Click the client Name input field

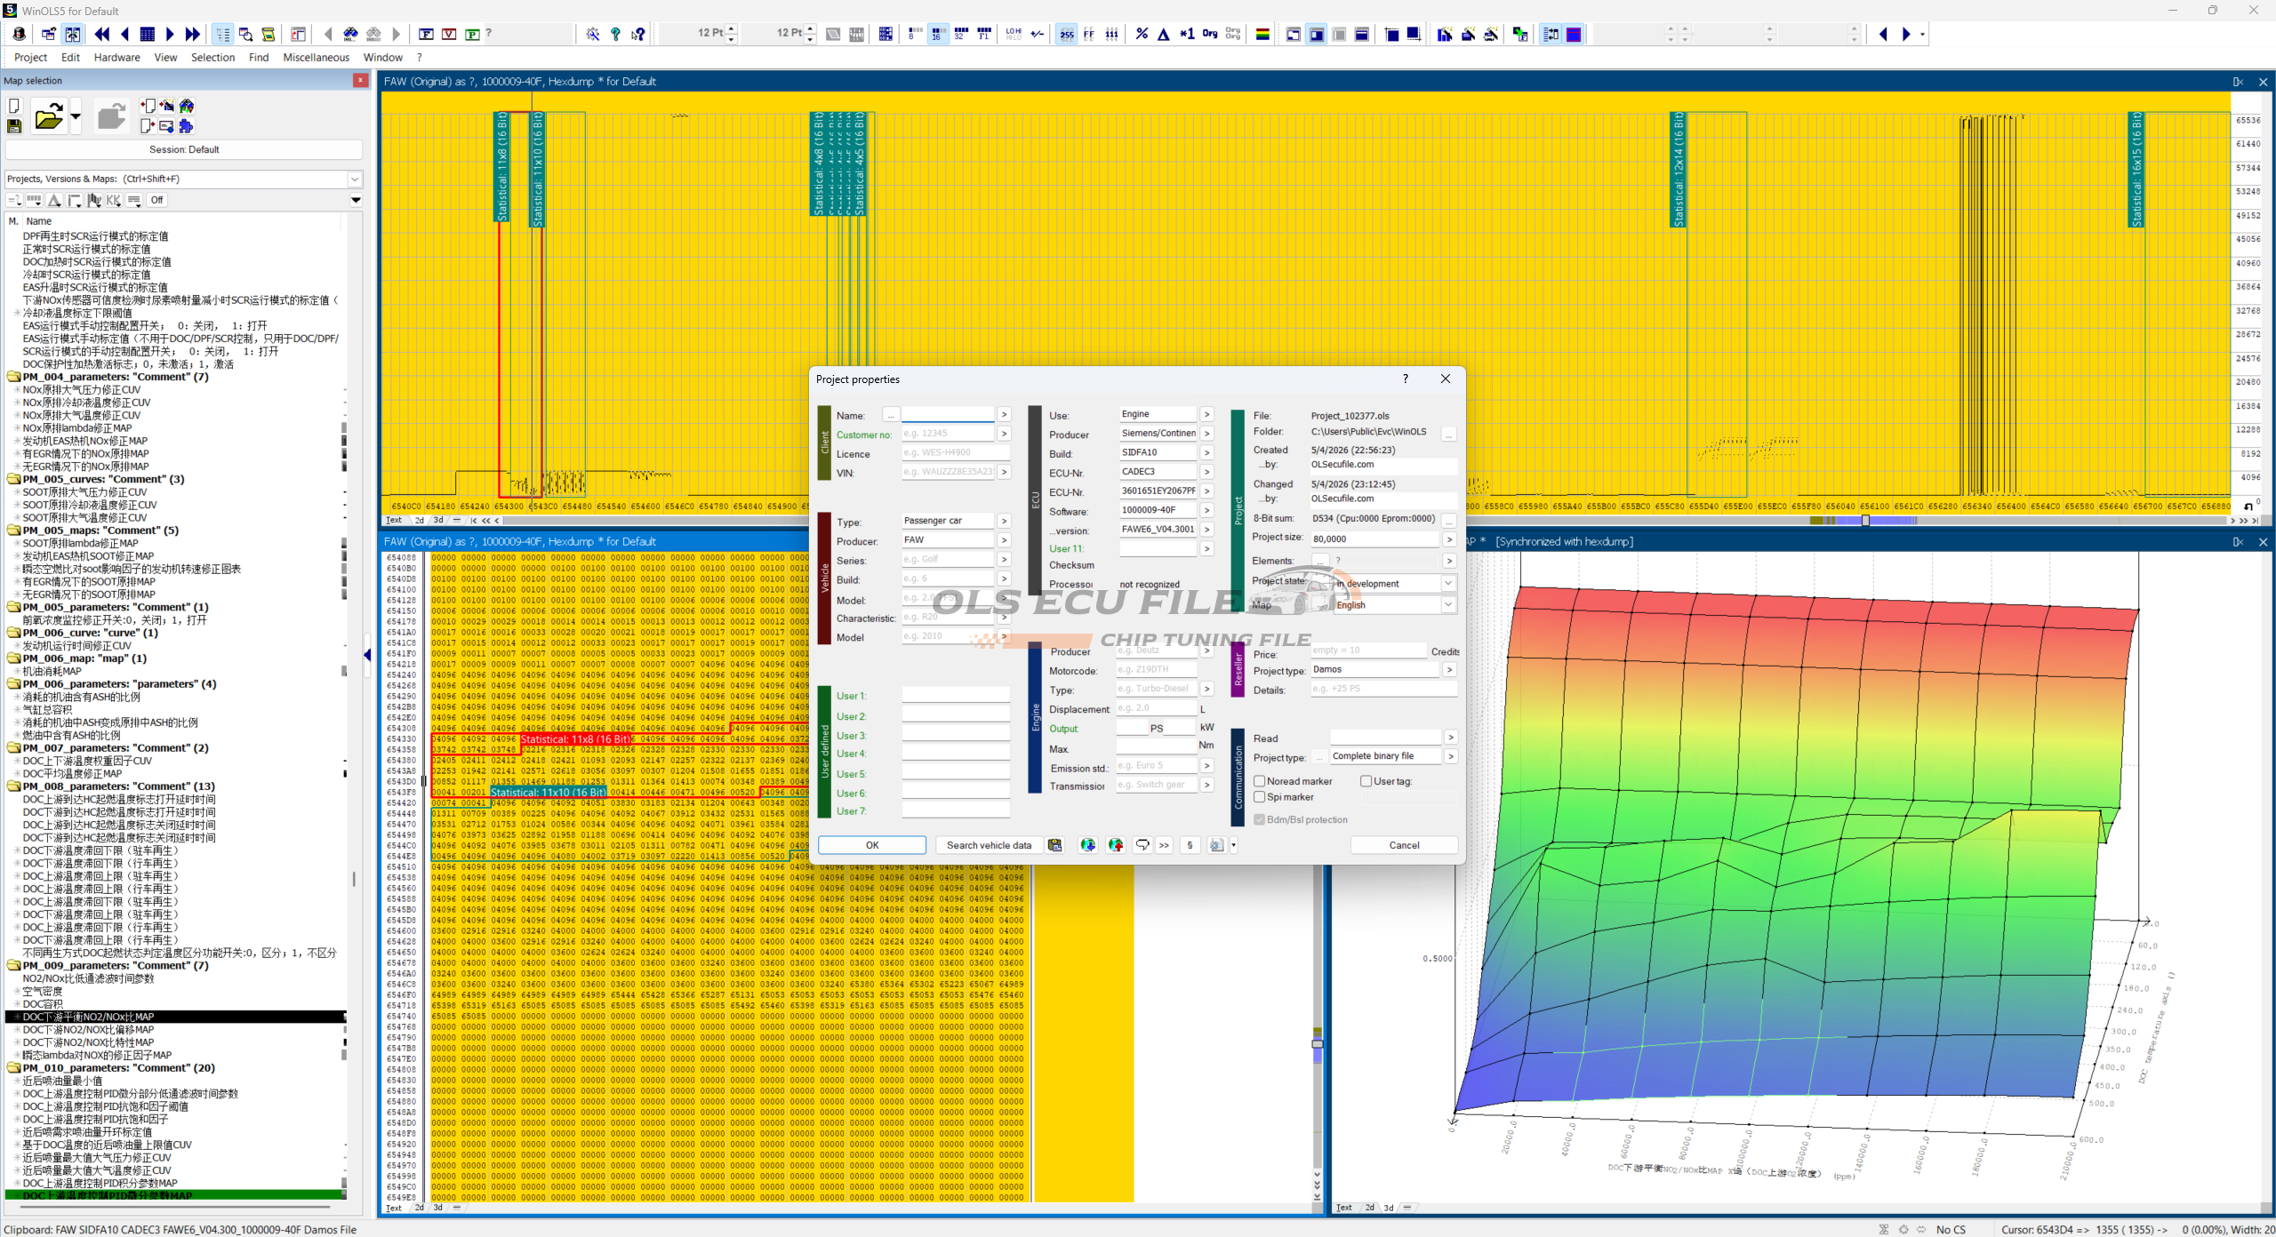point(948,415)
